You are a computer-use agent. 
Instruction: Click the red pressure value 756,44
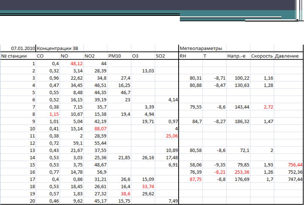[295, 165]
